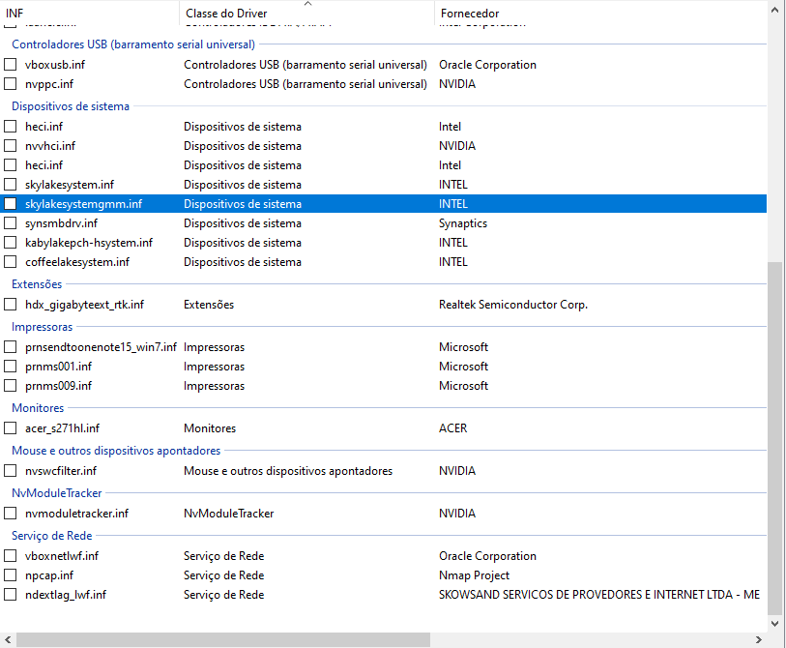
Task: Select the coffeelakesystem.inf checkbox
Action: tap(10, 262)
